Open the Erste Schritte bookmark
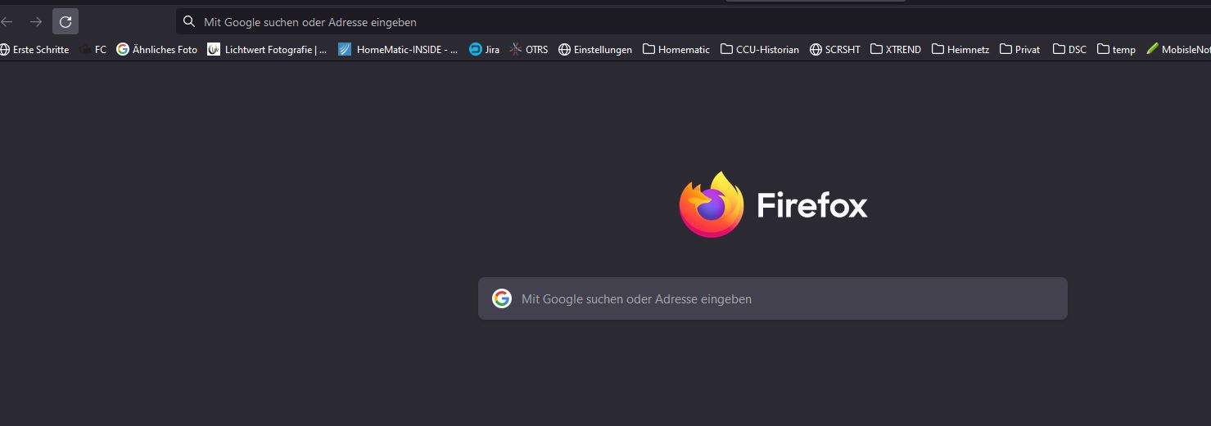Screen dimensions: 1211x426 click(34, 49)
